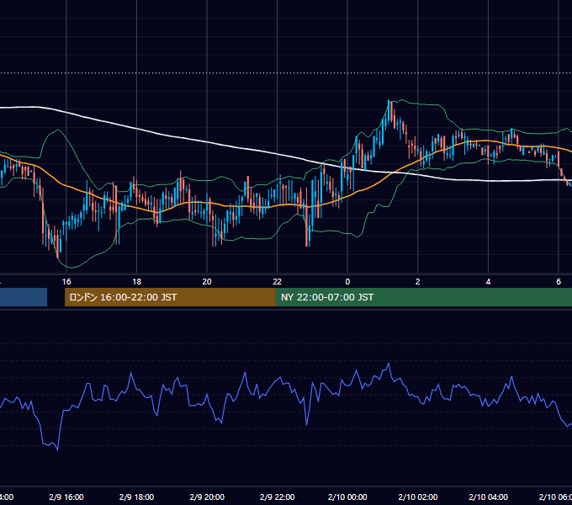The height and width of the screenshot is (505, 572).
Task: Click the blue session bar before London
Action: [x=24, y=297]
